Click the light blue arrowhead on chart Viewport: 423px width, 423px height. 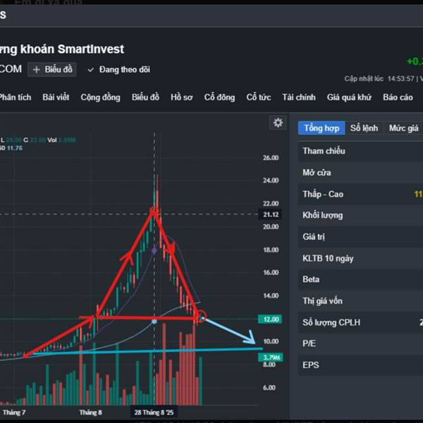pyautogui.click(x=250, y=339)
